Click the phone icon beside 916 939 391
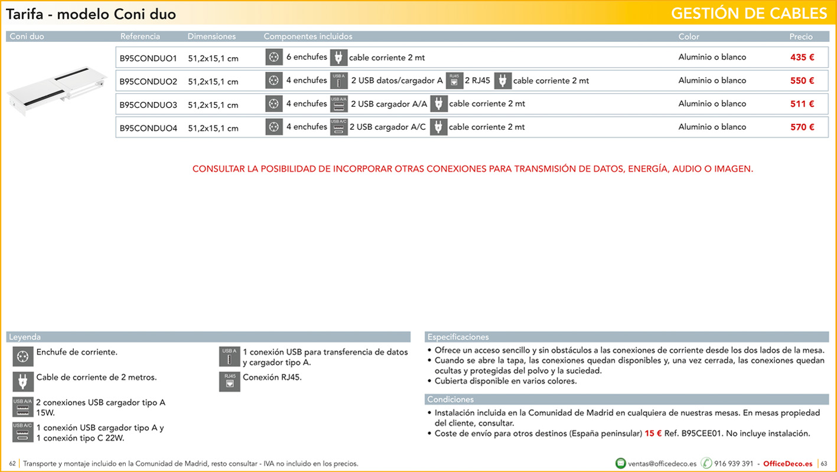 [706, 463]
